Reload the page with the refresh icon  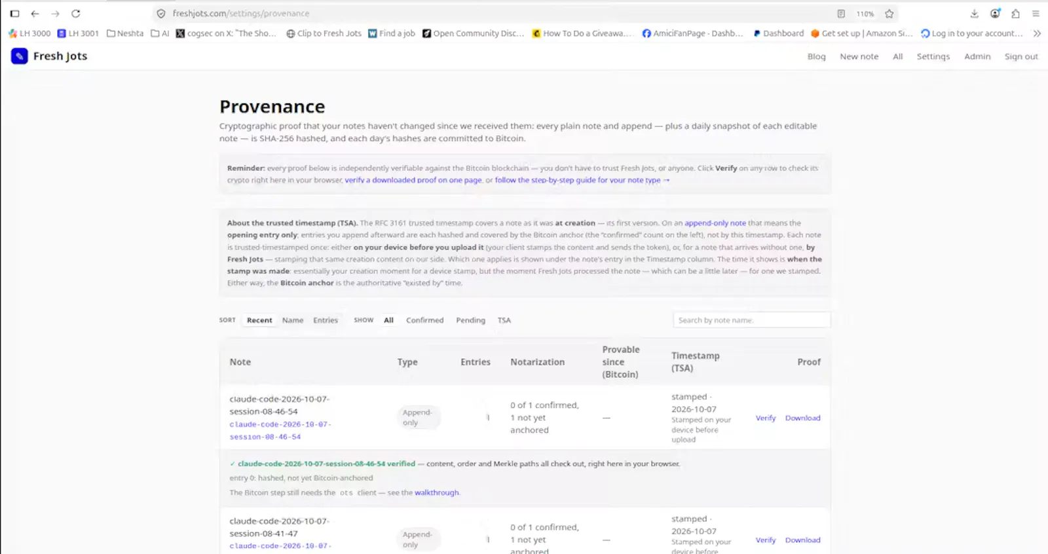76,13
